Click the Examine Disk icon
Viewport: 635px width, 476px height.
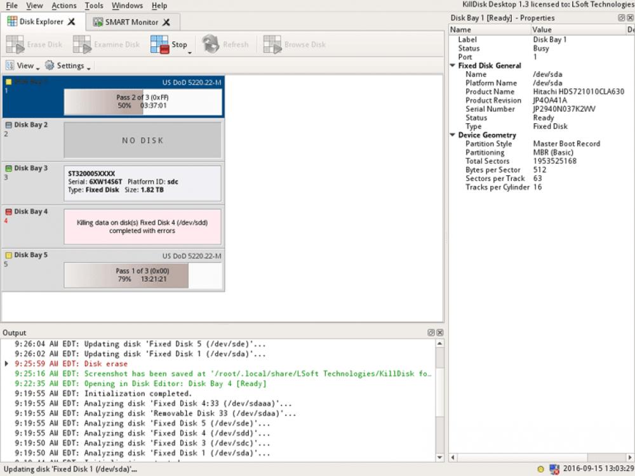81,44
